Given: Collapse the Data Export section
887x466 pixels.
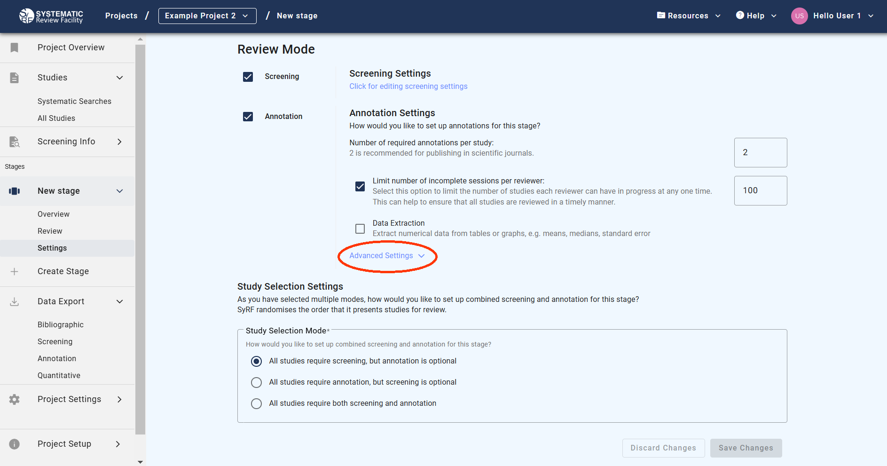Looking at the screenshot, I should [x=120, y=301].
